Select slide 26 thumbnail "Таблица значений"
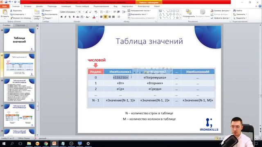This screenshot has height=147, width=262. coord(19,40)
